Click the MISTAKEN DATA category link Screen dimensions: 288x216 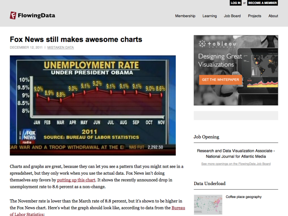click(x=60, y=47)
